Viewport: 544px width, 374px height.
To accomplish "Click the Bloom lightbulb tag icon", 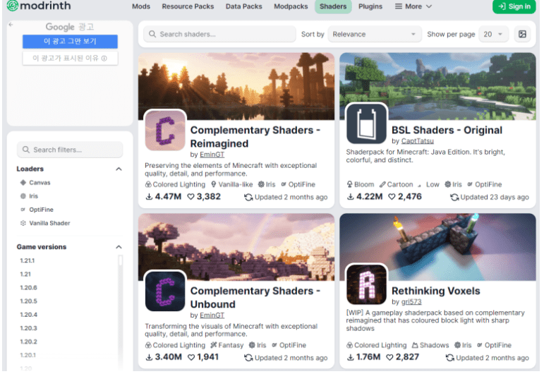I will click(x=350, y=184).
